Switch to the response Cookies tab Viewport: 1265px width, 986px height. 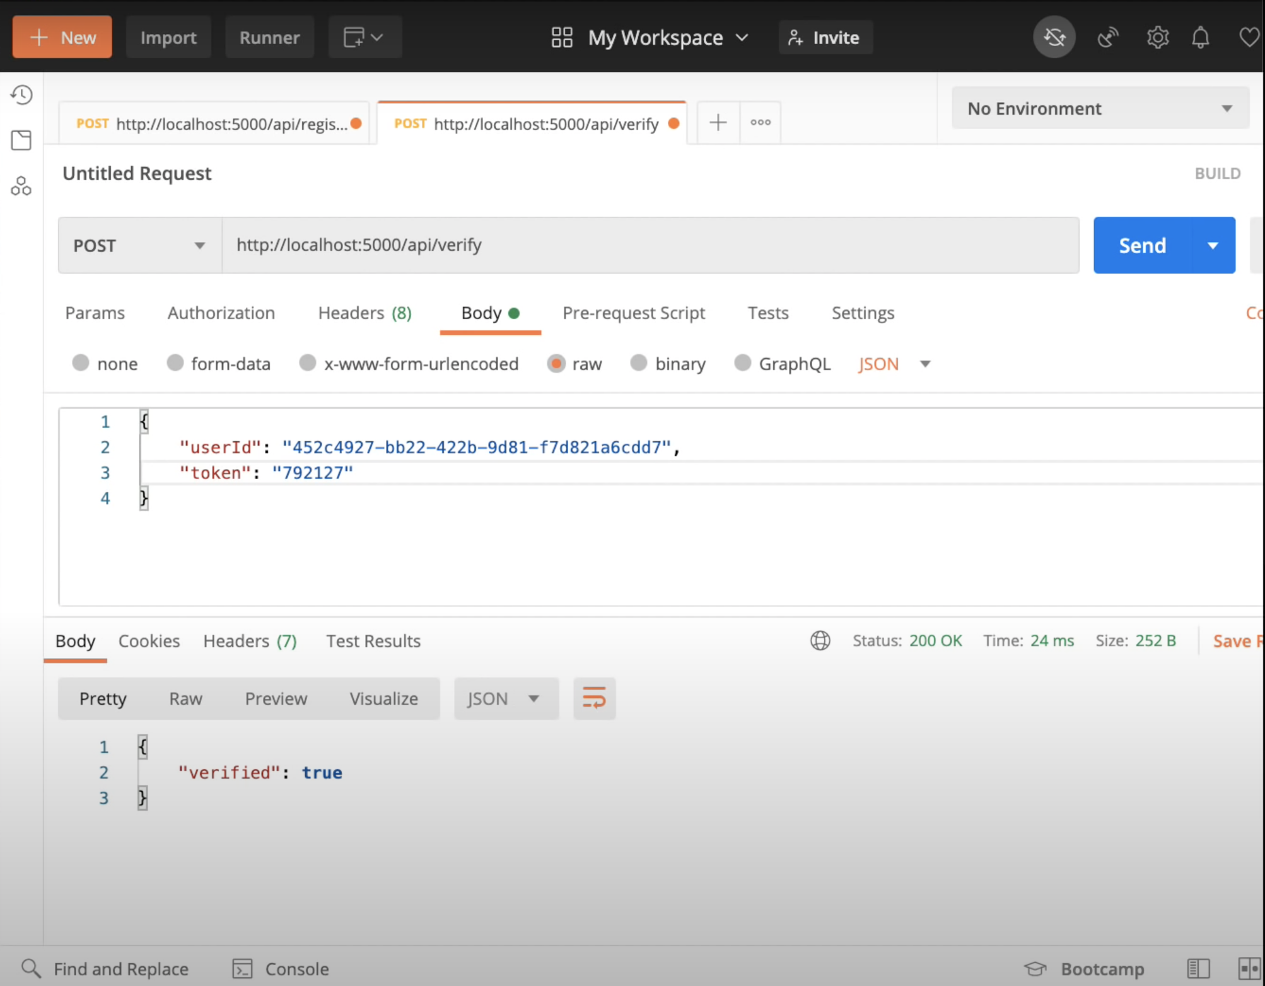point(149,641)
